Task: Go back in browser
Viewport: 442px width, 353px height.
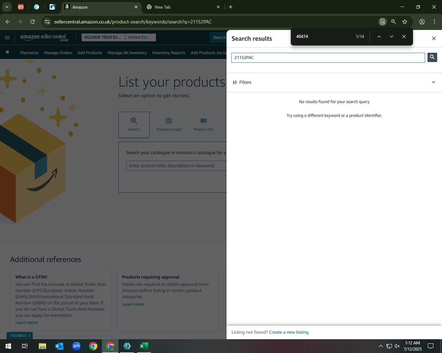Action: pos(8,22)
